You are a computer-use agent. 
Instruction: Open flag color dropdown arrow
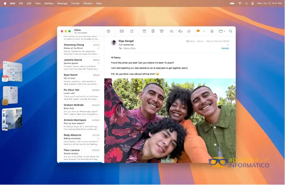coord(204,31)
